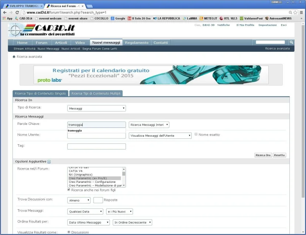The image size is (306, 235).
Task: Toggle Ricerca anche nei forum figli
Action: (69, 189)
